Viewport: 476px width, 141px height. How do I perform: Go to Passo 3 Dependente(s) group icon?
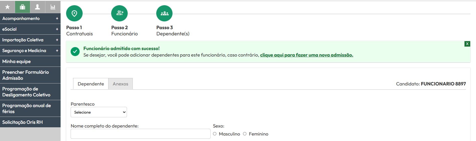coord(165,13)
